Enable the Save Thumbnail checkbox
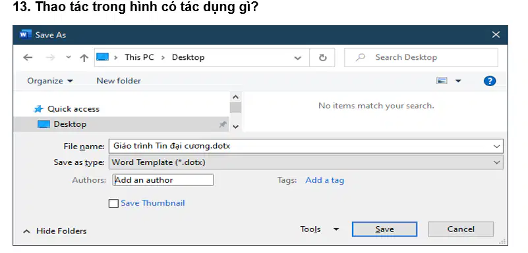The width and height of the screenshot is (528, 253). point(113,203)
